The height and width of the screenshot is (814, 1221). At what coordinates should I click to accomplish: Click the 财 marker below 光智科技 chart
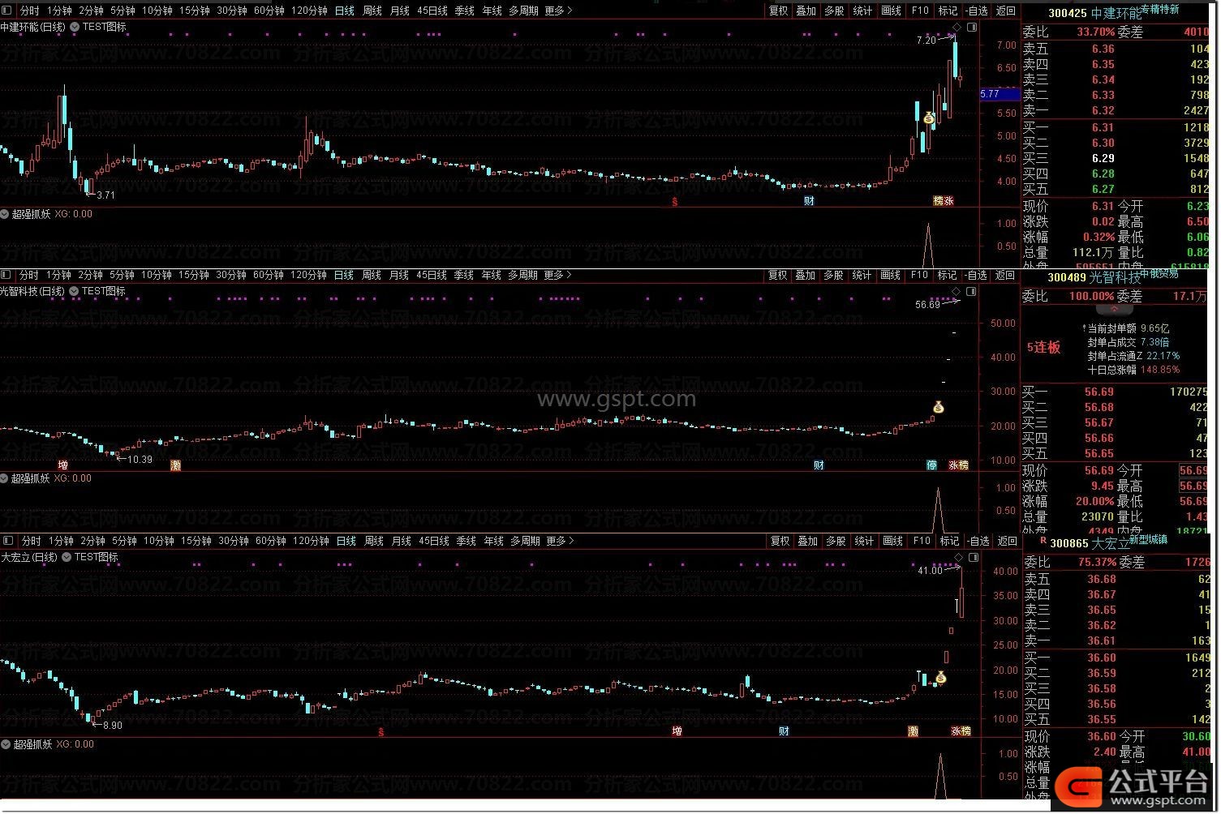pyautogui.click(x=819, y=465)
